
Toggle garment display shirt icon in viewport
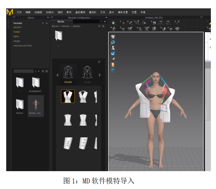(113, 37)
